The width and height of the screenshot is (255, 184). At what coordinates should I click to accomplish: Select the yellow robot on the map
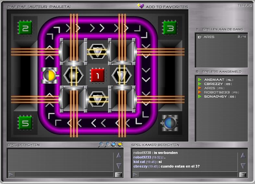pyautogui.click(x=50, y=76)
